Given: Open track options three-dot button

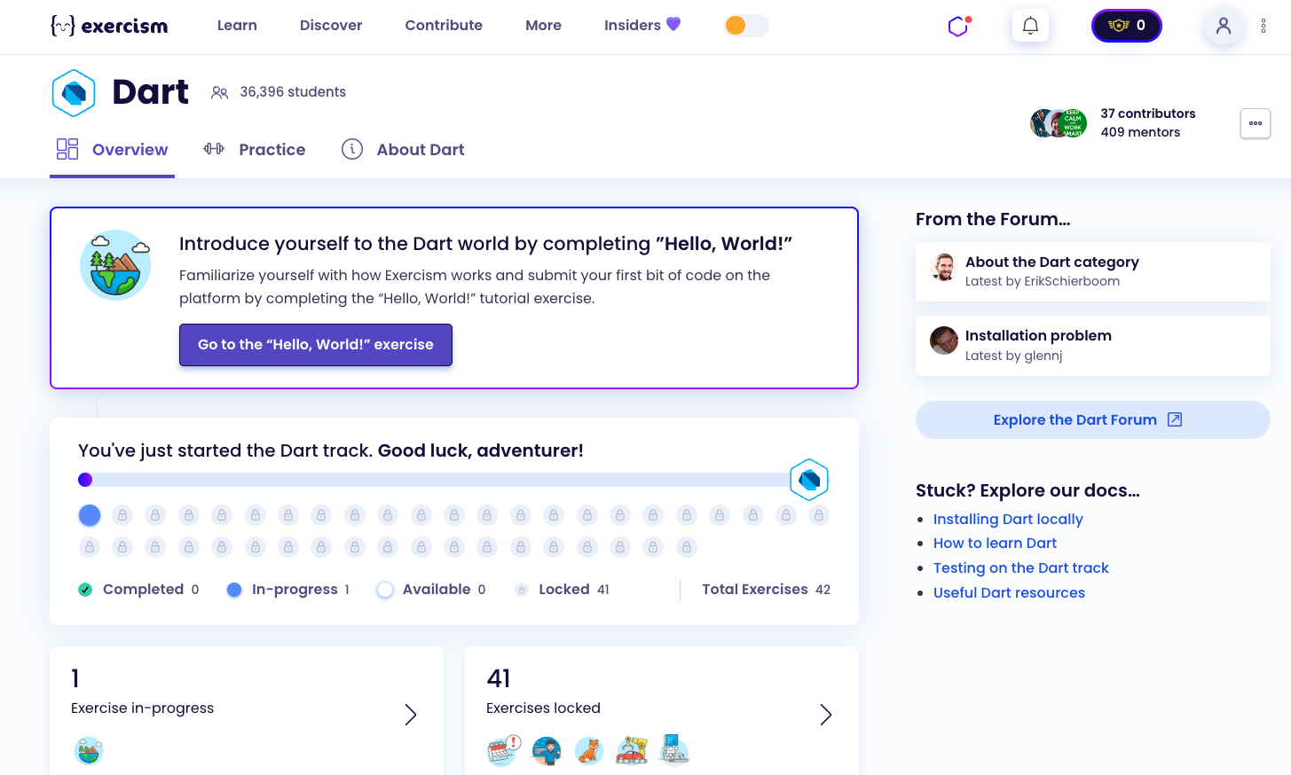Looking at the screenshot, I should 1255,123.
